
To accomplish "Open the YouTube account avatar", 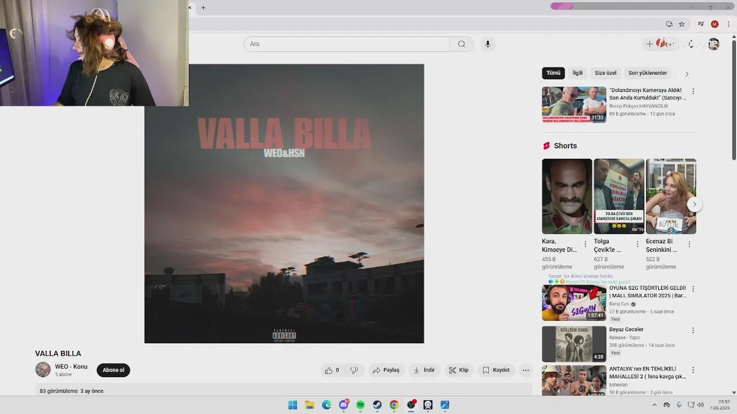I will [714, 44].
